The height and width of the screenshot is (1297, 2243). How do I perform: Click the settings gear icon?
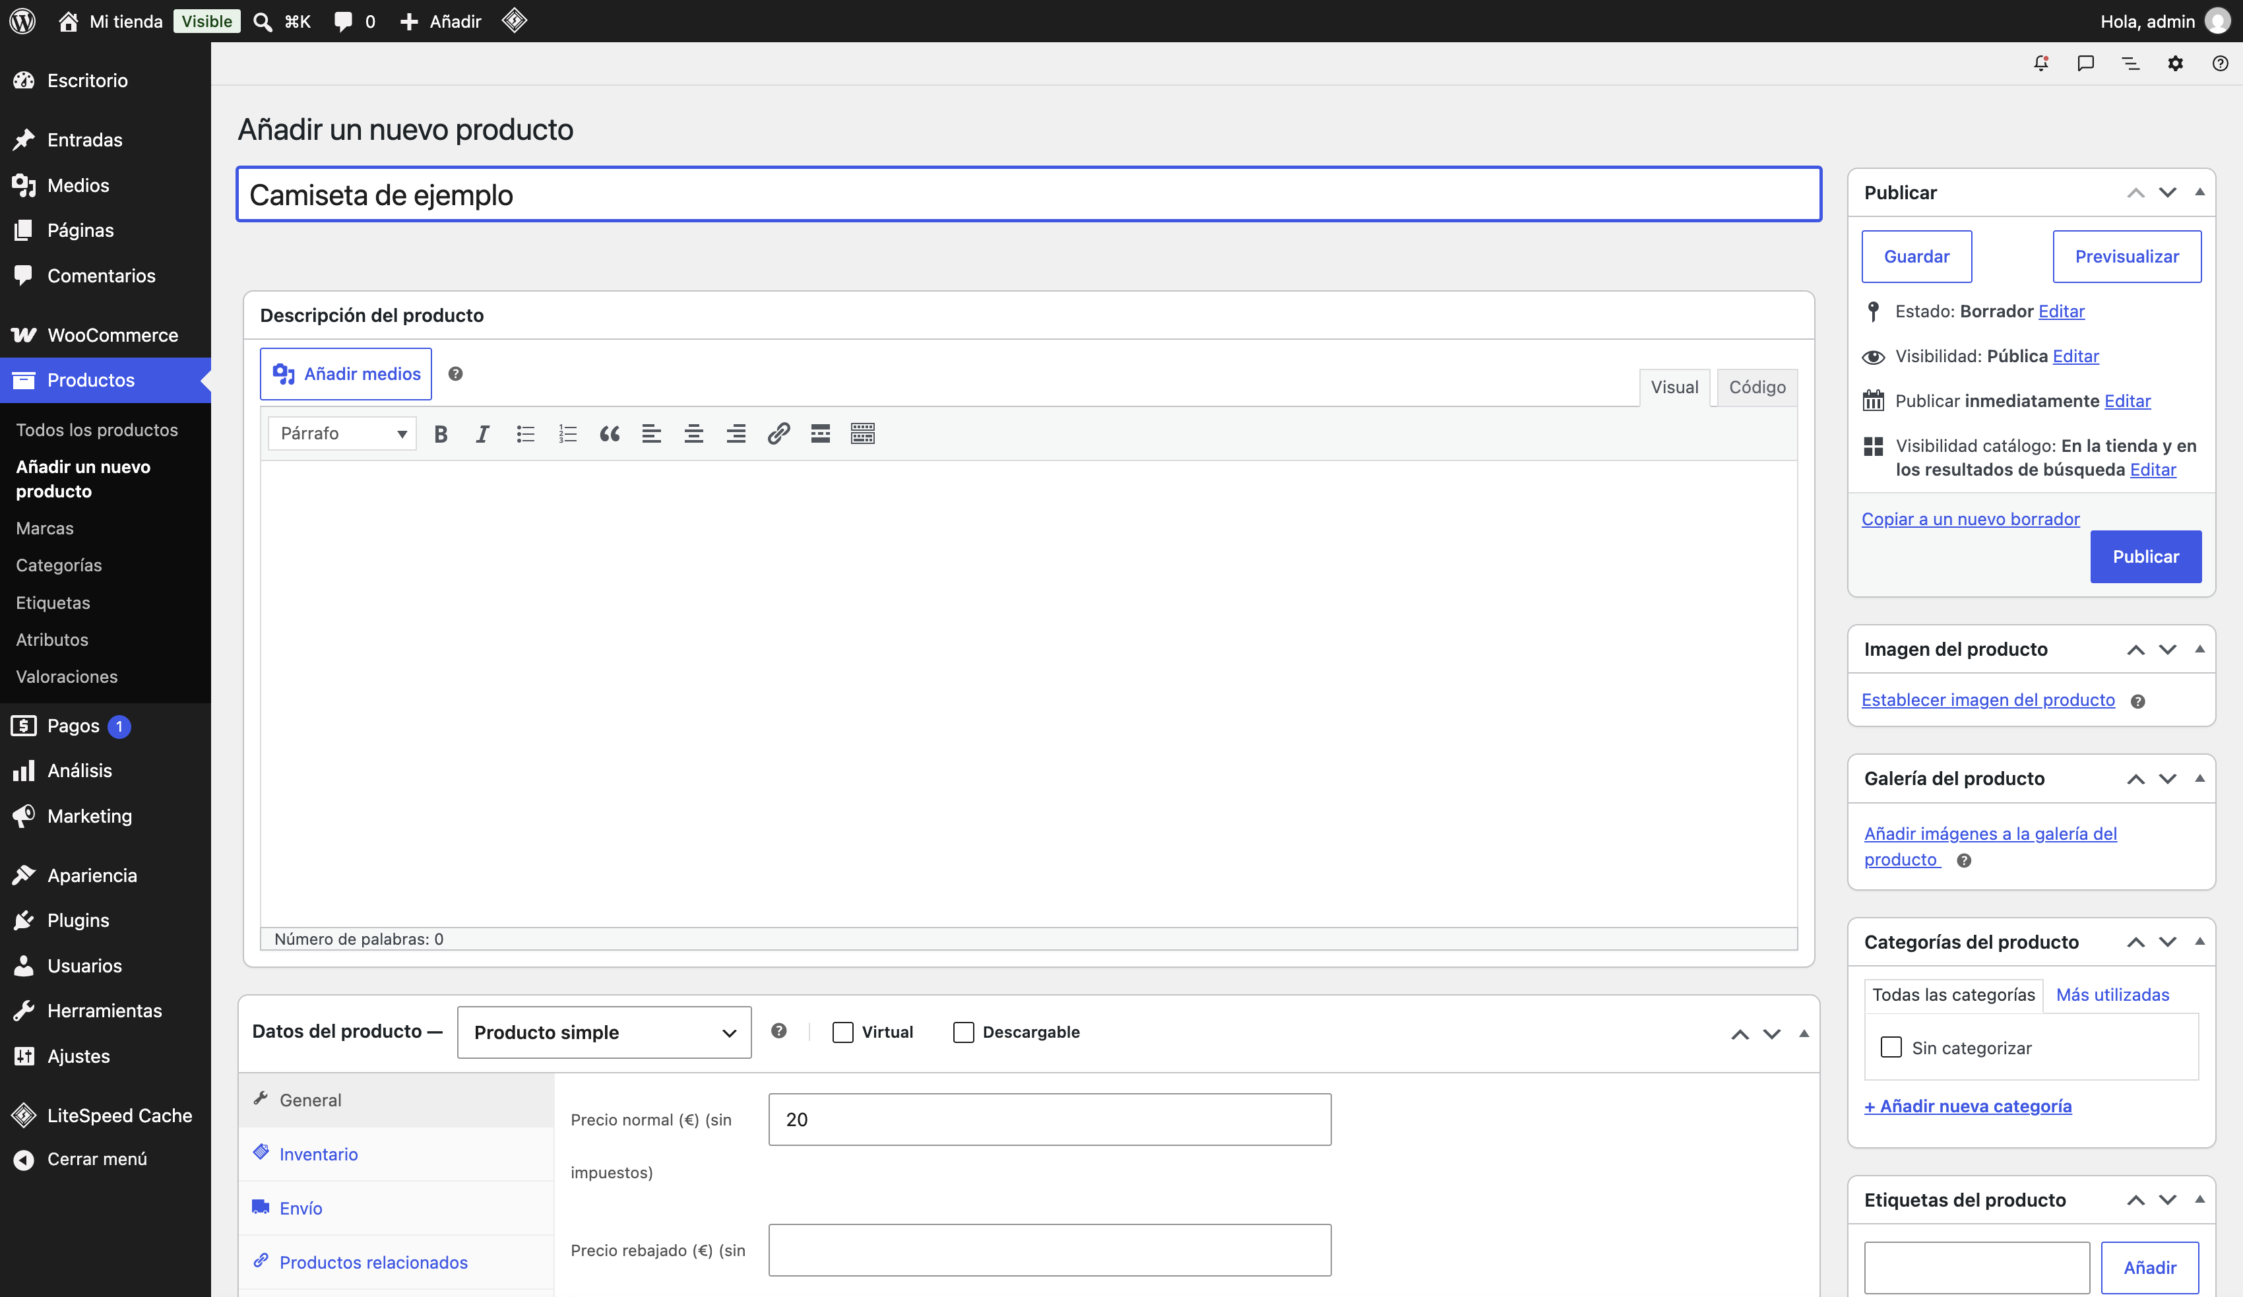(x=2175, y=63)
